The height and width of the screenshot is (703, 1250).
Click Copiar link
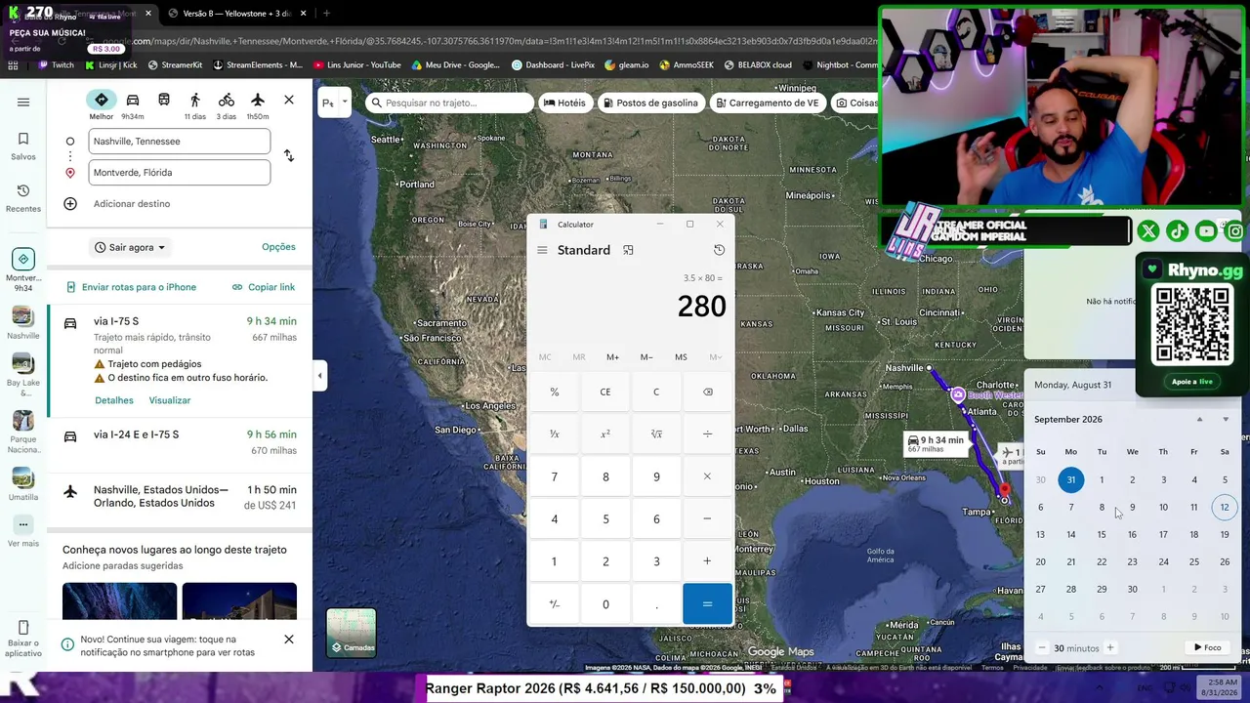click(264, 287)
